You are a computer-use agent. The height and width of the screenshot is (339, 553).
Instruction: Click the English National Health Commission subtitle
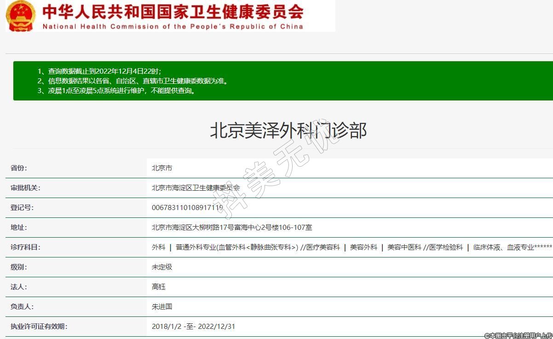click(173, 27)
